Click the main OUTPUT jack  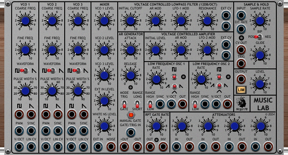241,79
